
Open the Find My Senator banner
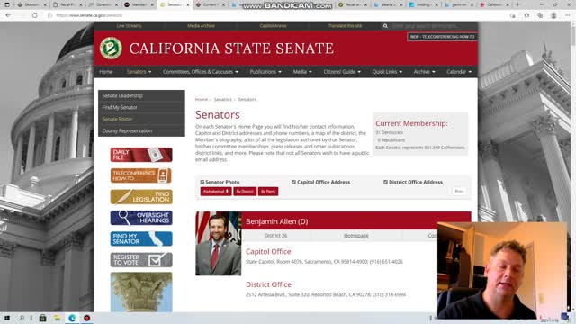tap(141, 238)
